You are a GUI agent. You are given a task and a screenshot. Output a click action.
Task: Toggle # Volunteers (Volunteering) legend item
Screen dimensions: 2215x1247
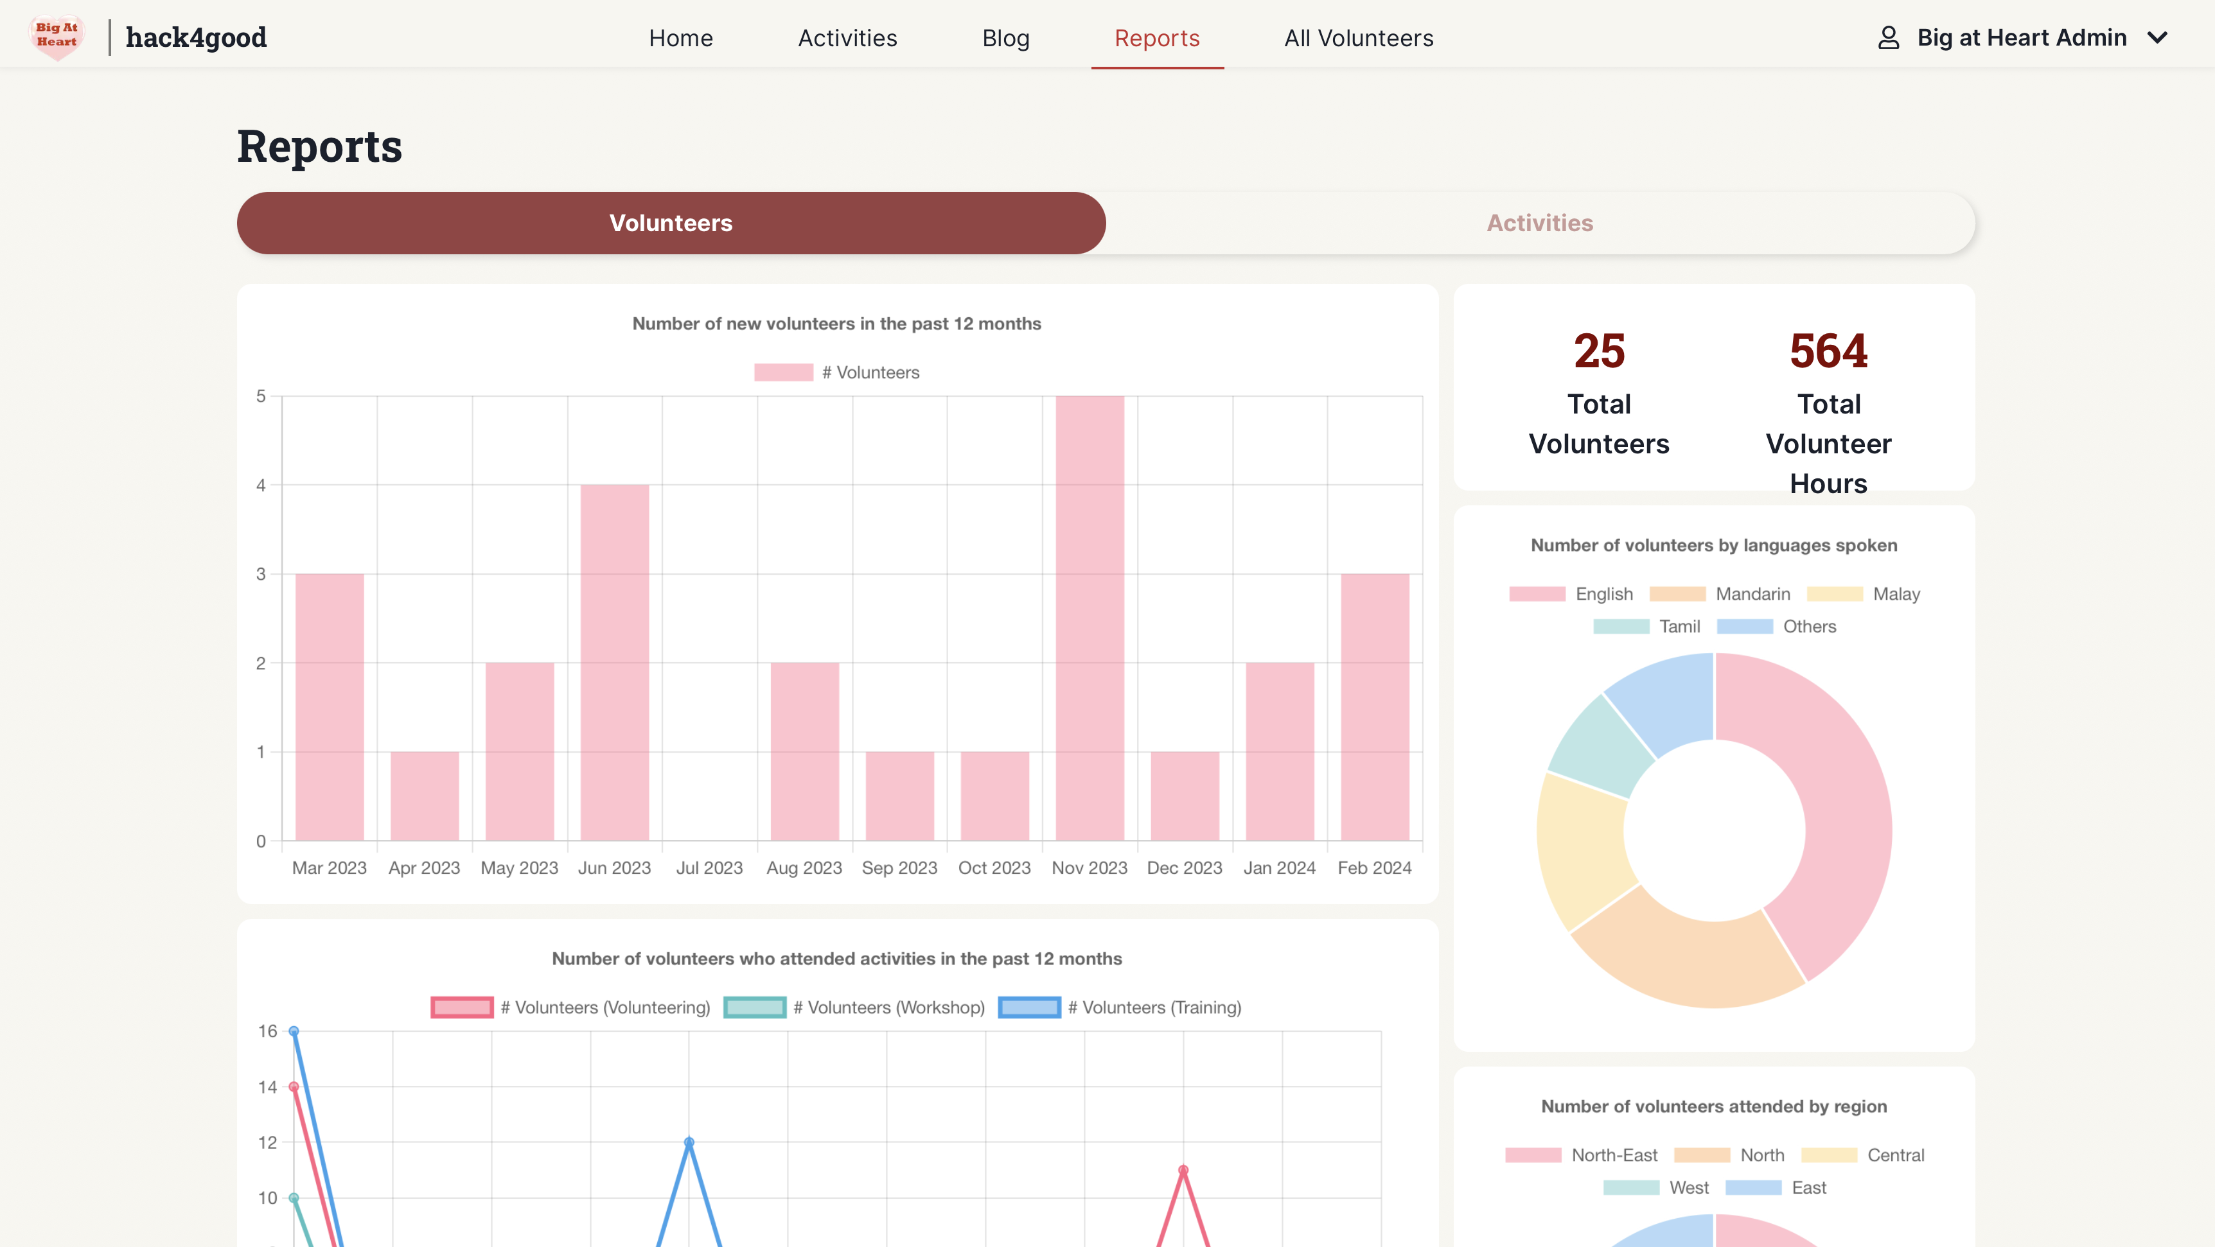pyautogui.click(x=570, y=1007)
